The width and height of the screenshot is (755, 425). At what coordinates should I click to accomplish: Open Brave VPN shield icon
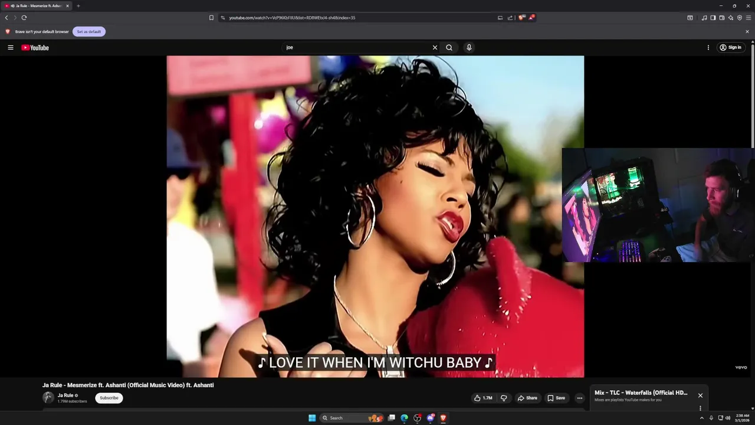point(740,18)
